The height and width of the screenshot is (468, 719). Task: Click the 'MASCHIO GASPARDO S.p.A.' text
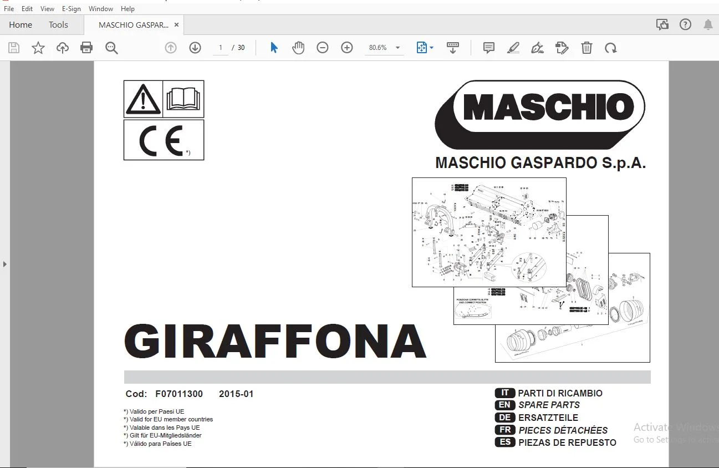click(x=540, y=163)
